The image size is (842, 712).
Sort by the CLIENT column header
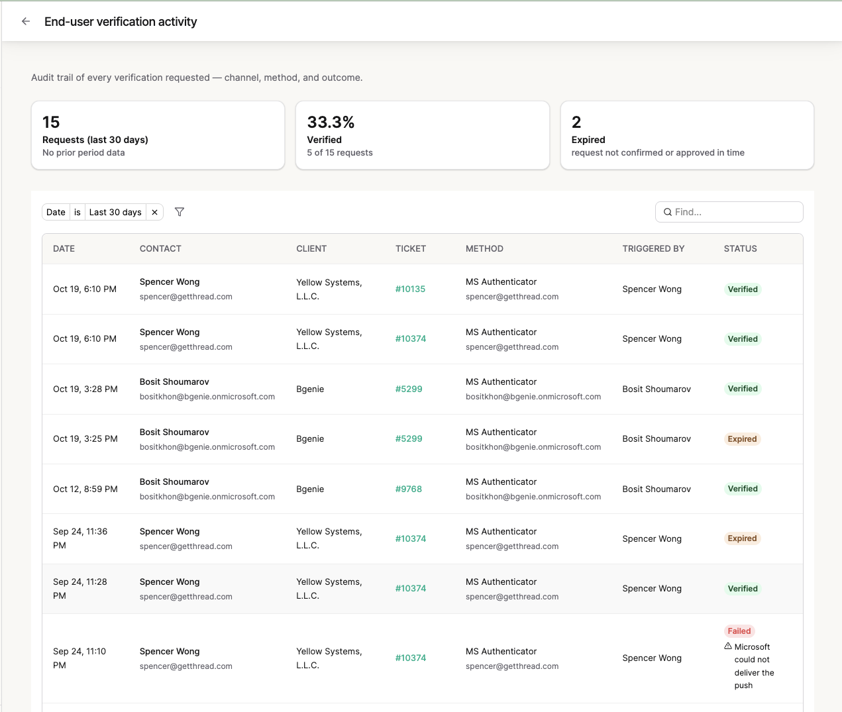tap(311, 249)
